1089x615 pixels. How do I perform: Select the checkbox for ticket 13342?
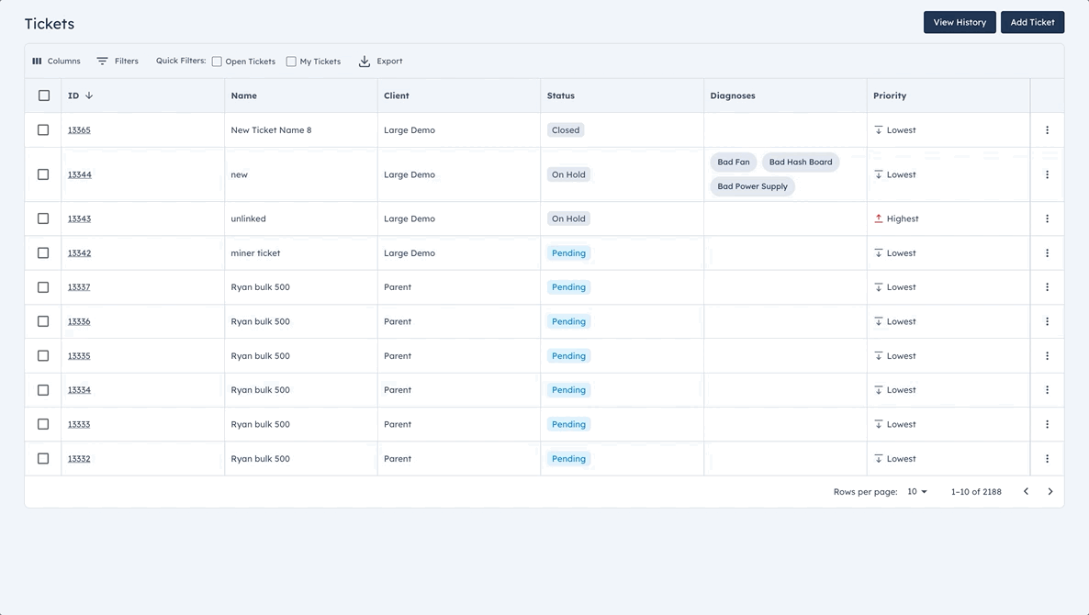click(x=43, y=252)
